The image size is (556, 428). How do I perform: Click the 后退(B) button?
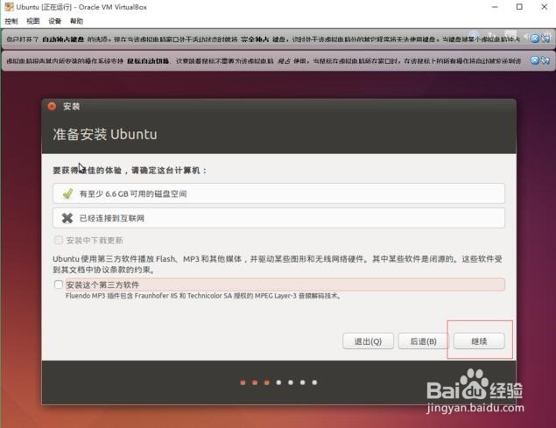point(423,341)
